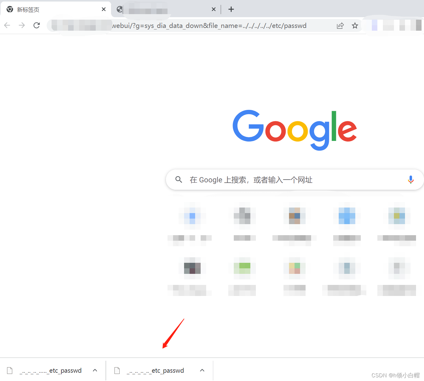
Task: Close the second blurred tab
Action: (214, 9)
